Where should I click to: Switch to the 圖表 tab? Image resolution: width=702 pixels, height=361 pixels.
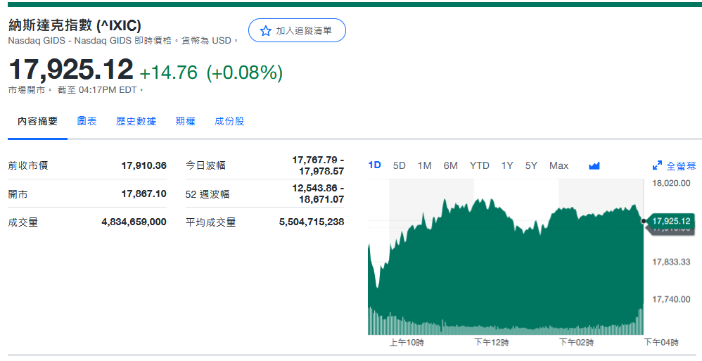pyautogui.click(x=87, y=121)
